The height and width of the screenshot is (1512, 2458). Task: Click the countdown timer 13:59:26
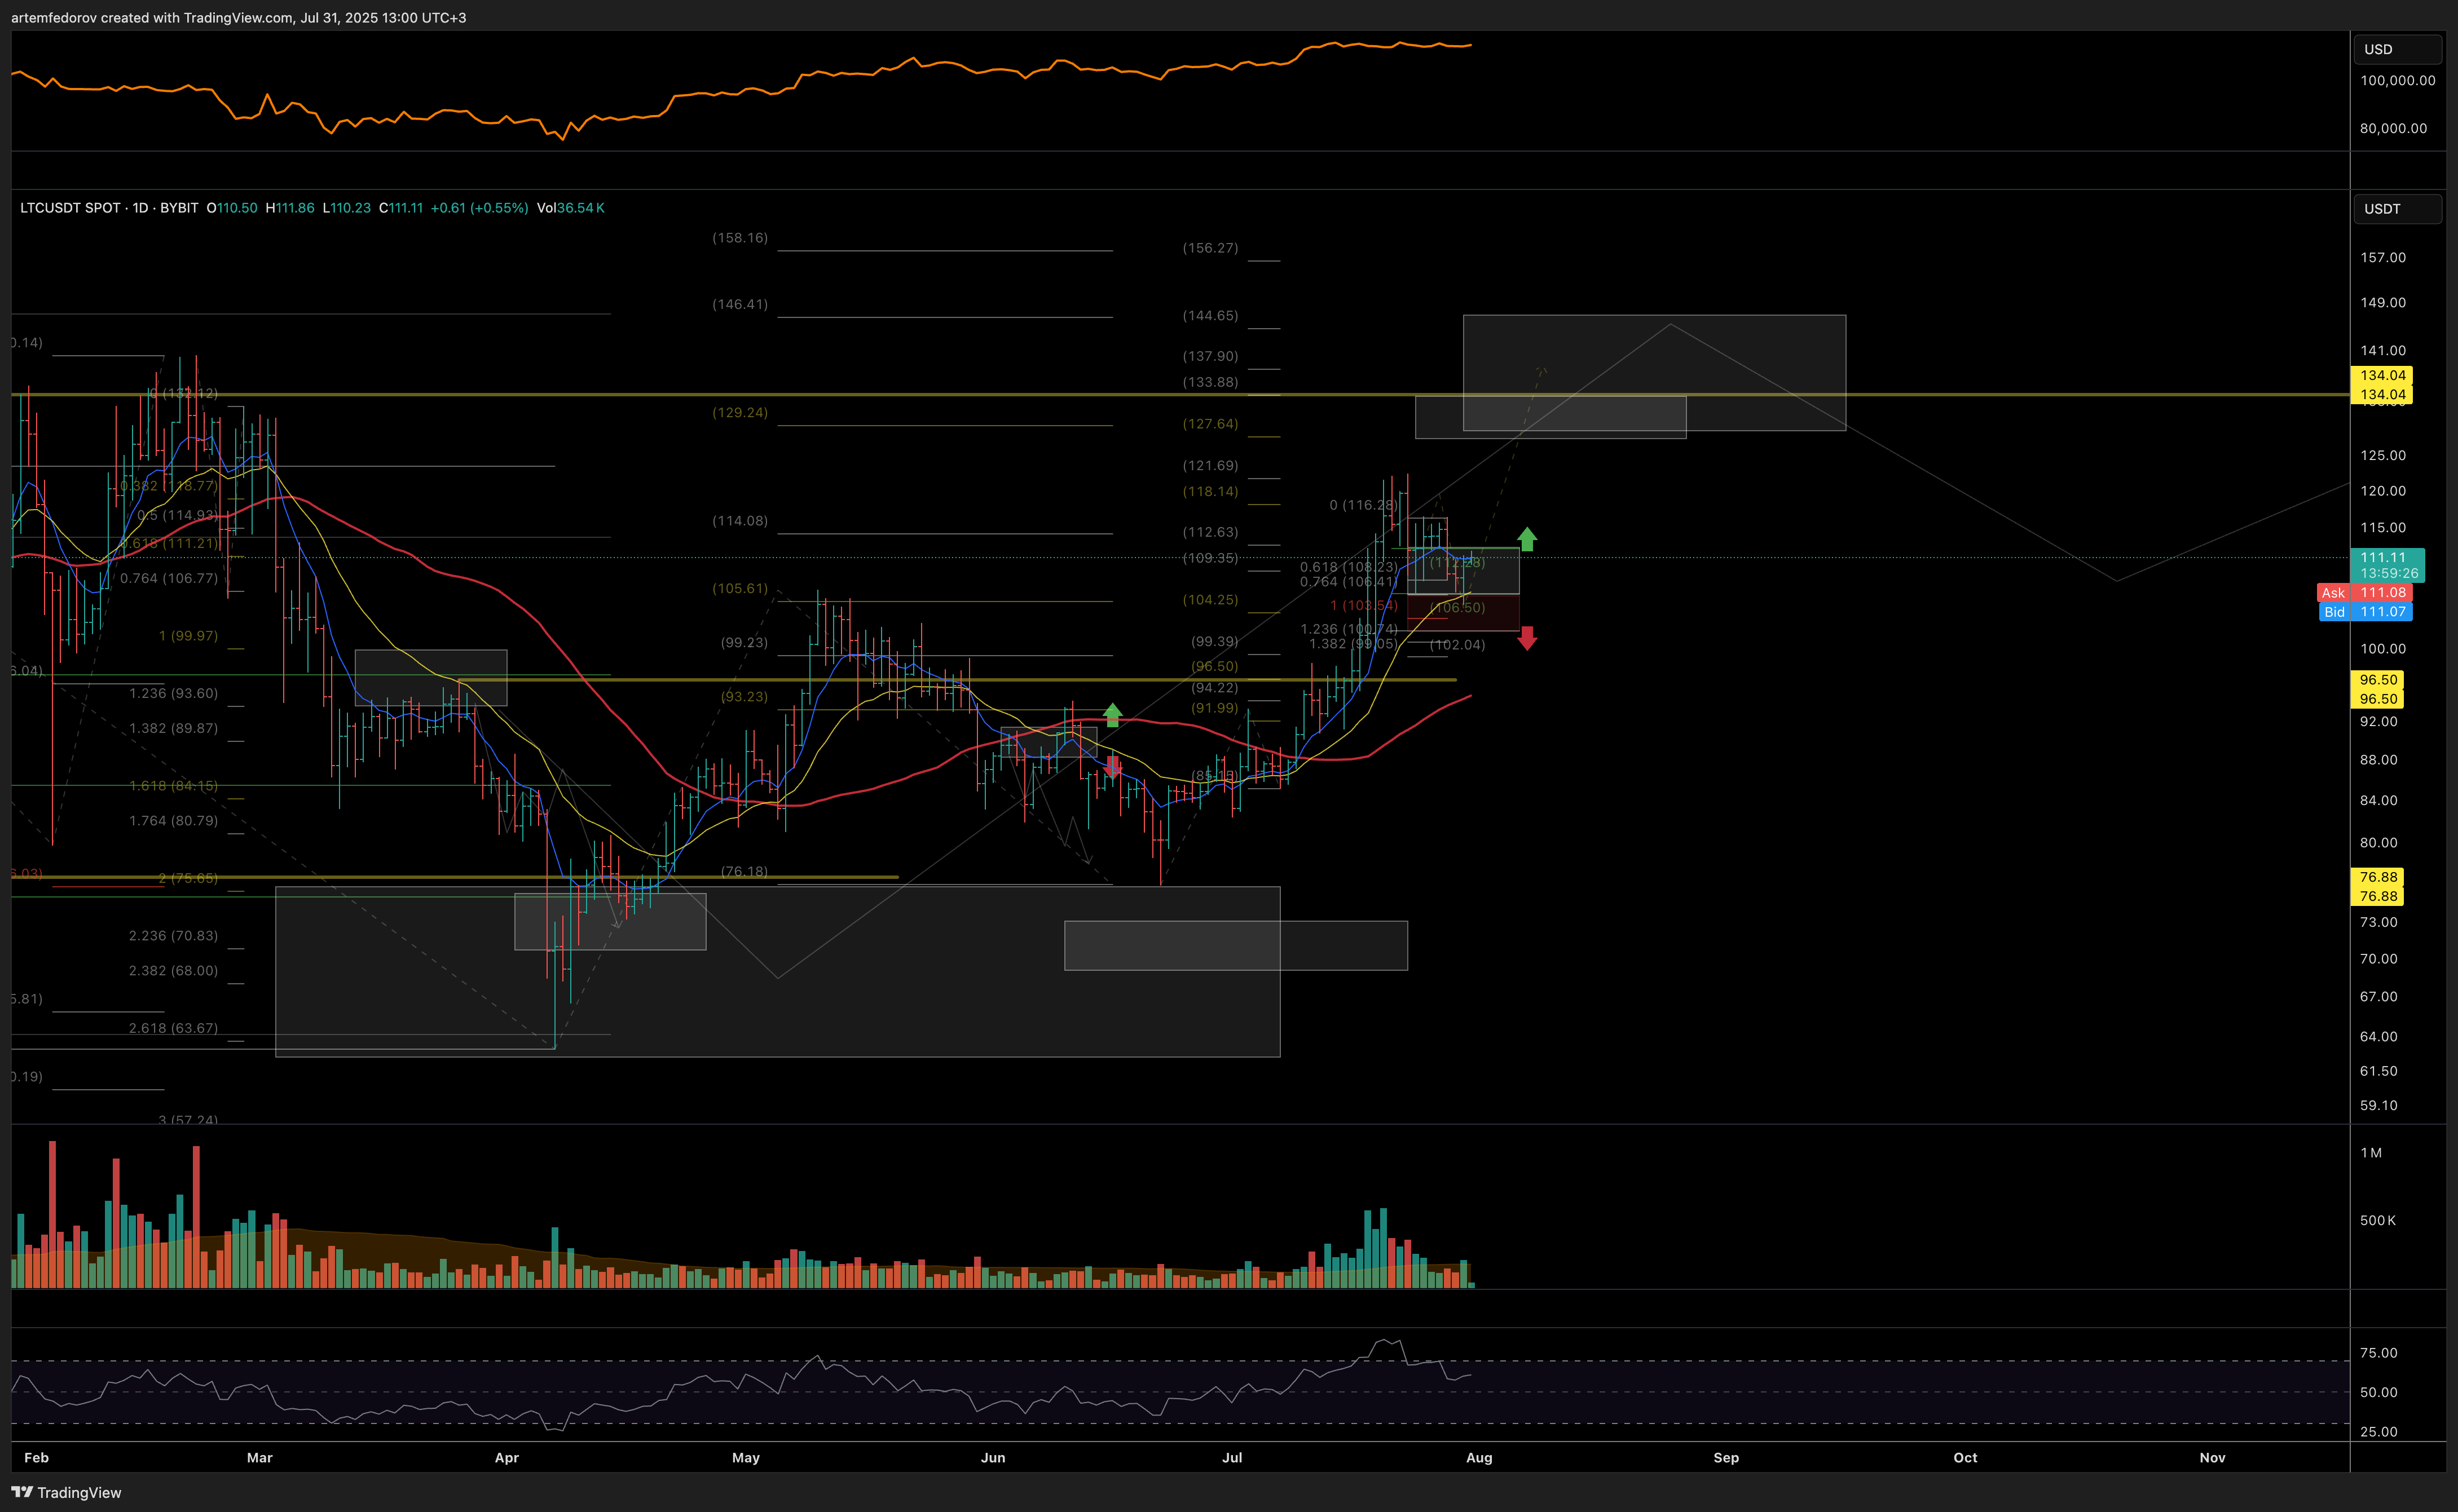2388,574
